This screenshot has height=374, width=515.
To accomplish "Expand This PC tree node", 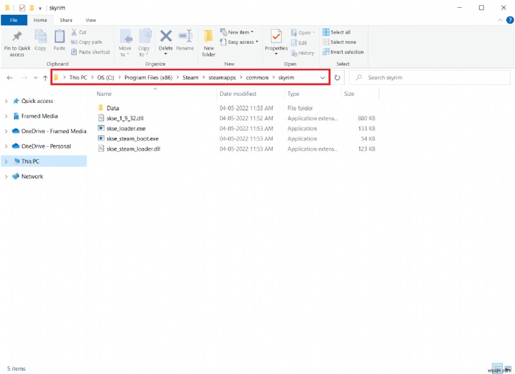I will coord(6,162).
